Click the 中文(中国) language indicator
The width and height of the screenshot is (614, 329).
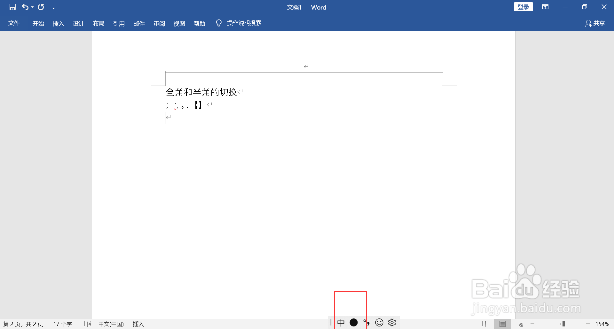[111, 324]
